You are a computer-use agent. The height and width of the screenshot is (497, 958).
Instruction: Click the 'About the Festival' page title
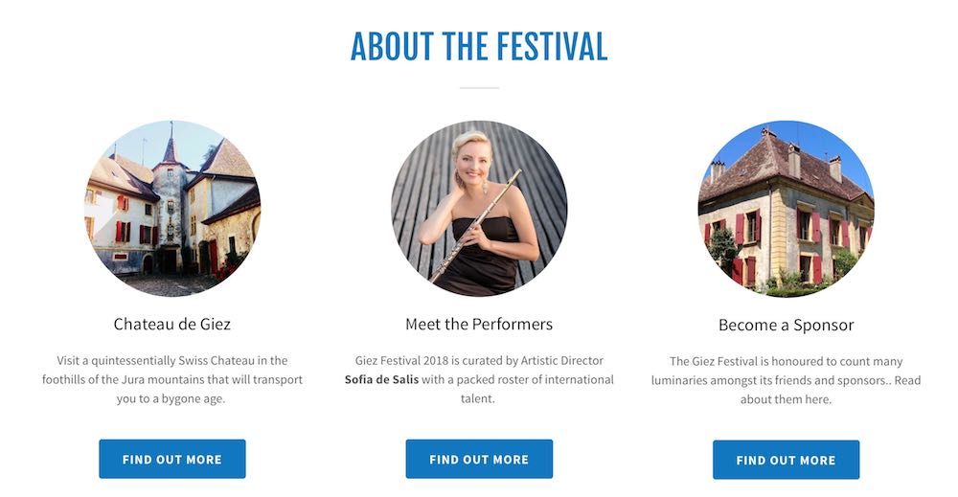pos(479,46)
